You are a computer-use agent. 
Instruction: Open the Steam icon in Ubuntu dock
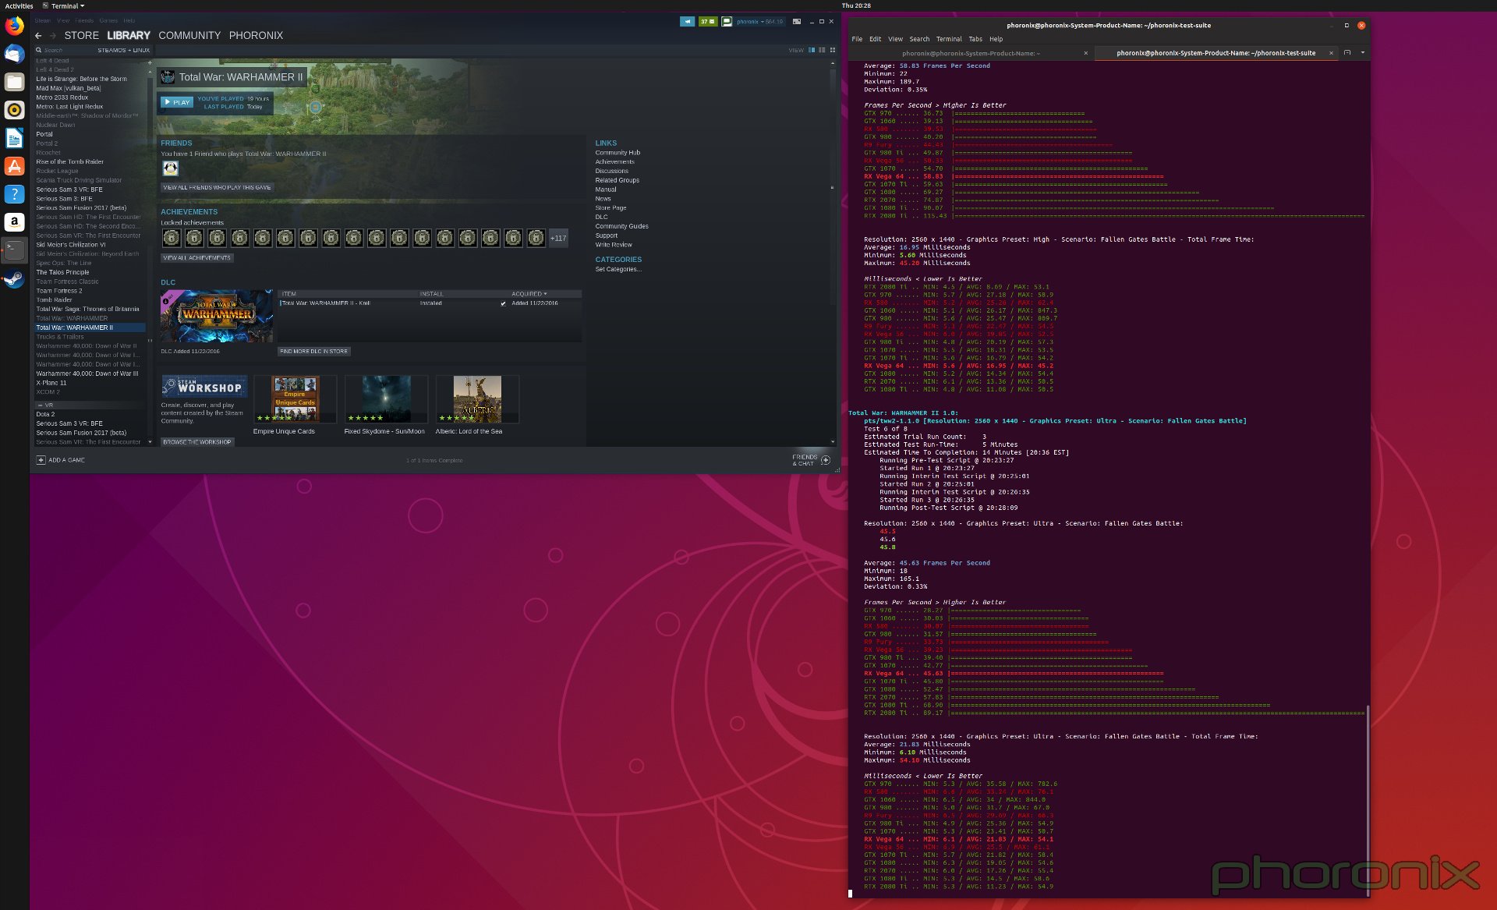tap(14, 278)
